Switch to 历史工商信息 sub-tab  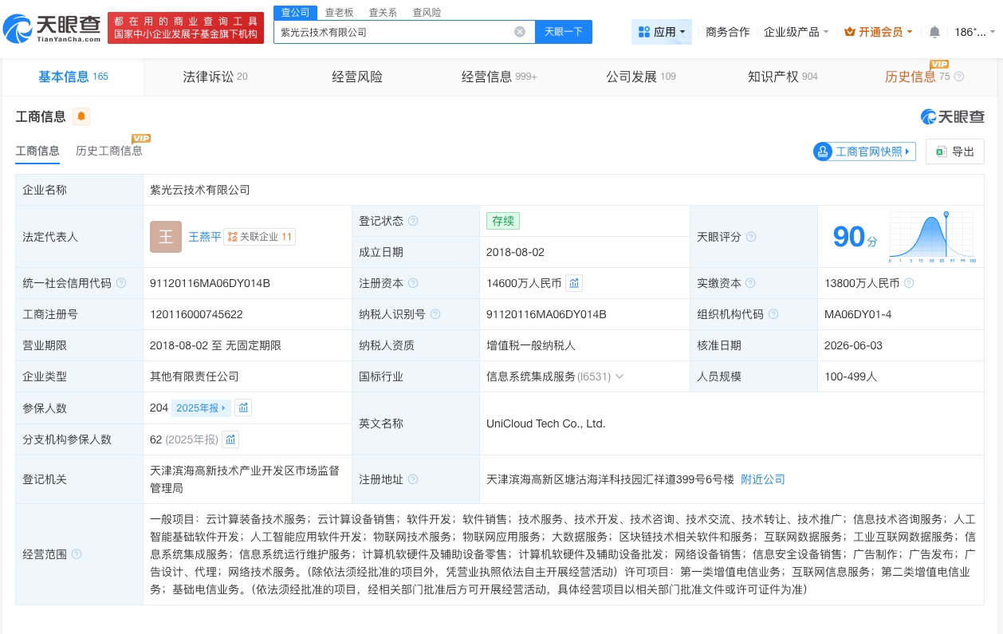(x=109, y=151)
